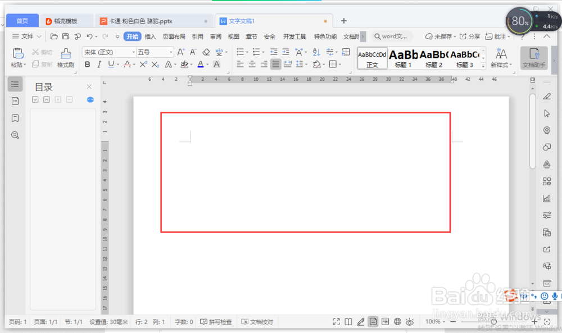562x333 pixels.
Task: Click the save icon in quick toolbar
Action: click(66, 37)
